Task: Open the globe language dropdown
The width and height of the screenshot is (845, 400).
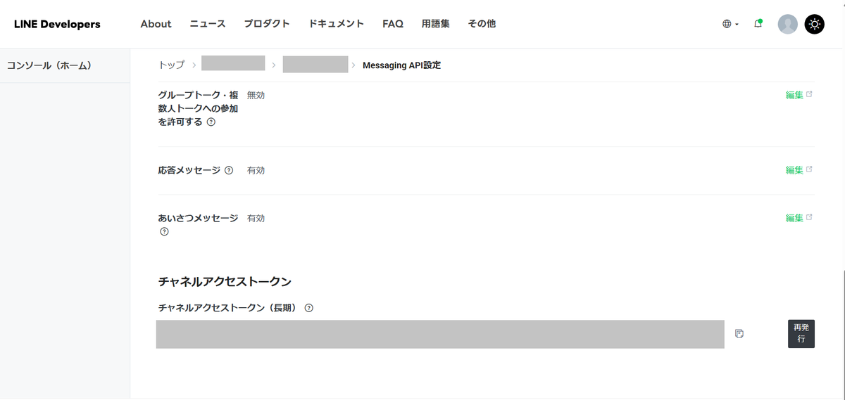Action: [730, 24]
